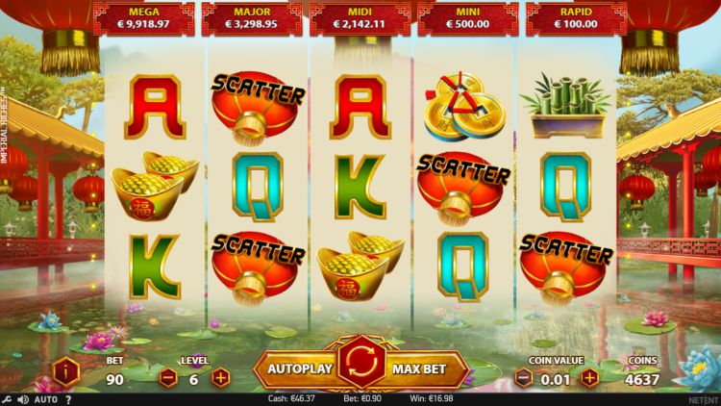Mute sound with the speaker icon

23,399
